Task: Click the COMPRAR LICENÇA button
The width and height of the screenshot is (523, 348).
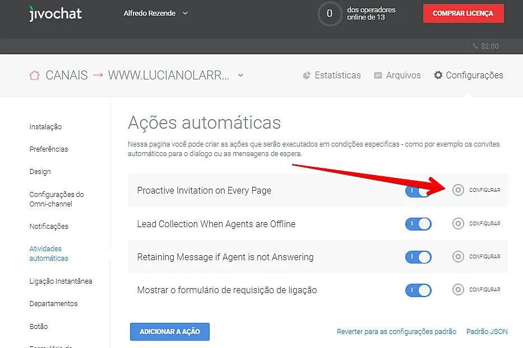Action: coord(463,13)
